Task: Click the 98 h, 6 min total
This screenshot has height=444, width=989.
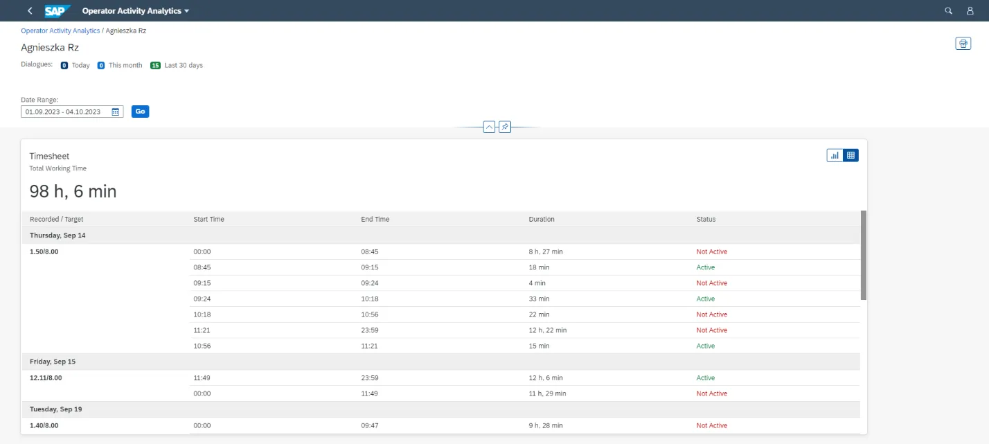Action: point(73,191)
